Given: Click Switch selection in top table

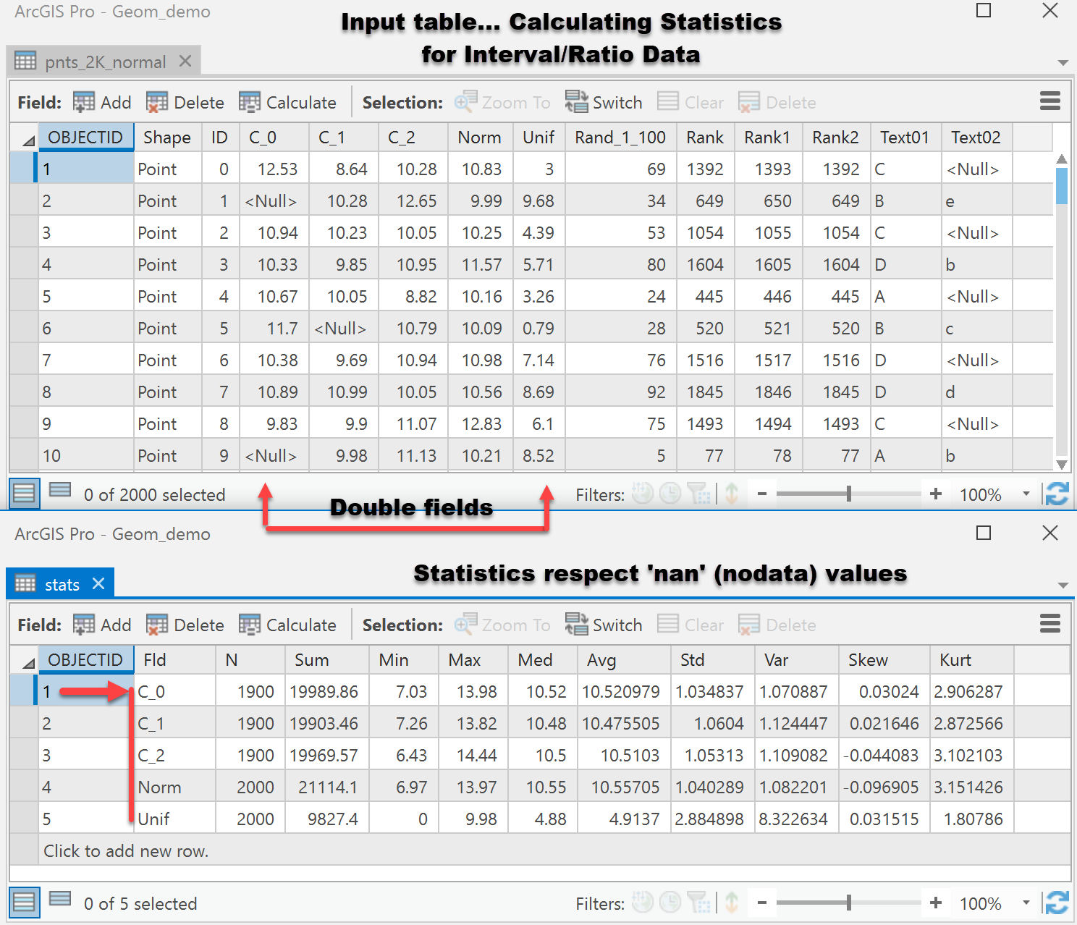Looking at the screenshot, I should pyautogui.click(x=604, y=103).
